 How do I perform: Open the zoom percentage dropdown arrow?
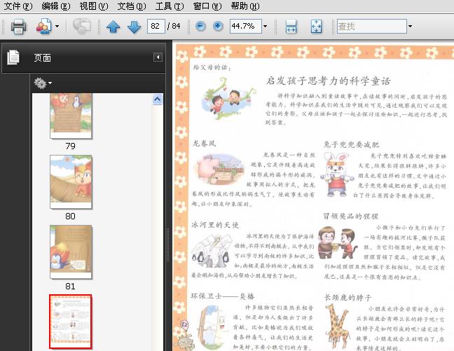pos(266,27)
